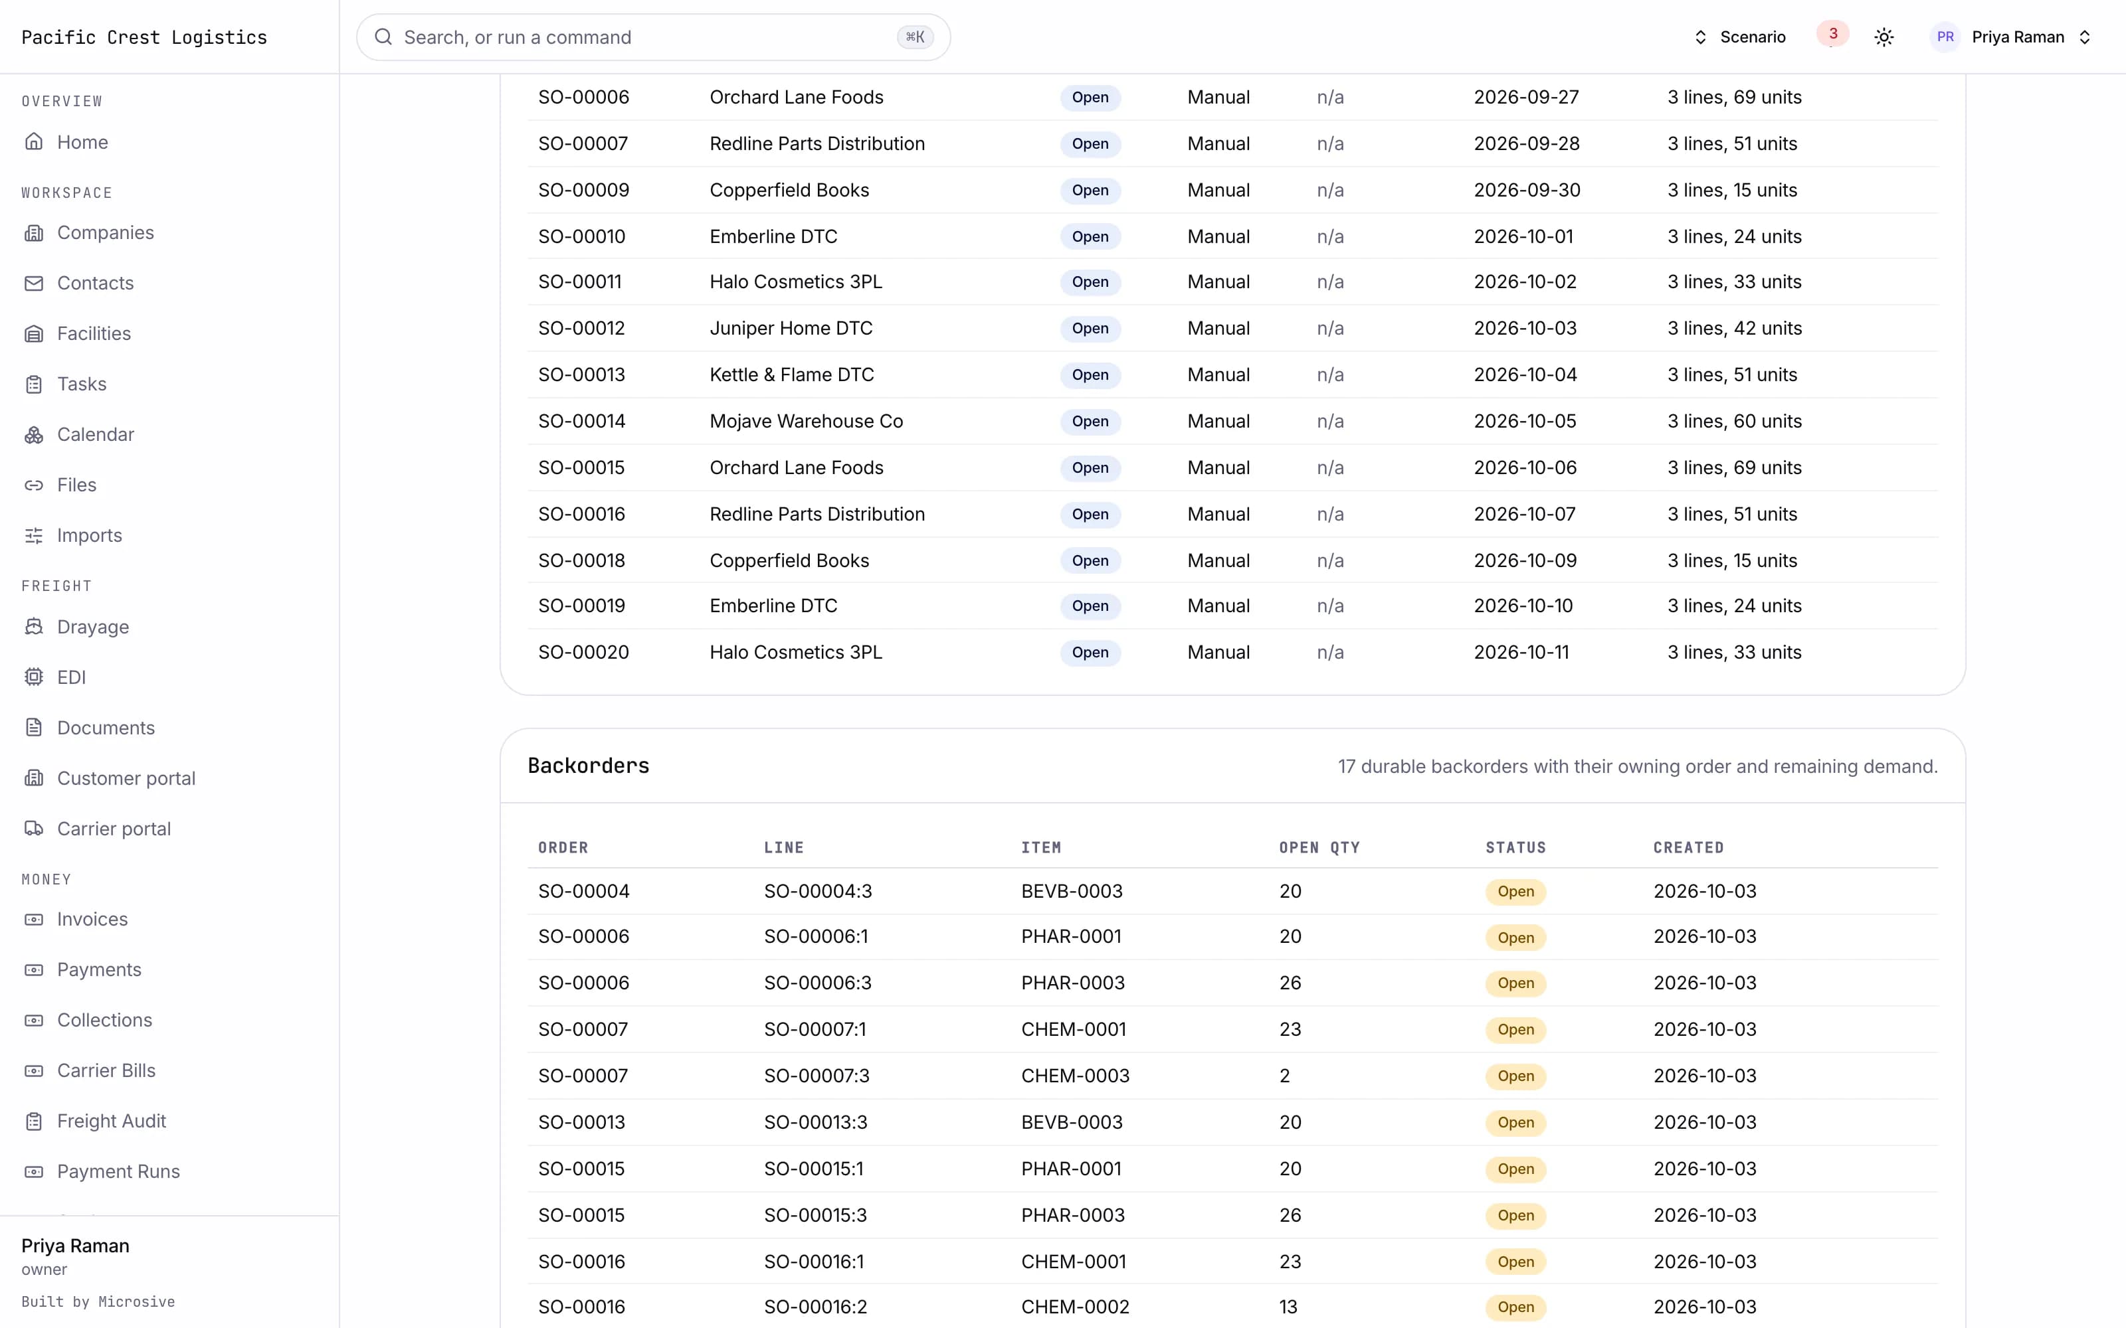Click the Tasks clipboard icon
Image resolution: width=2126 pixels, height=1328 pixels.
33,384
